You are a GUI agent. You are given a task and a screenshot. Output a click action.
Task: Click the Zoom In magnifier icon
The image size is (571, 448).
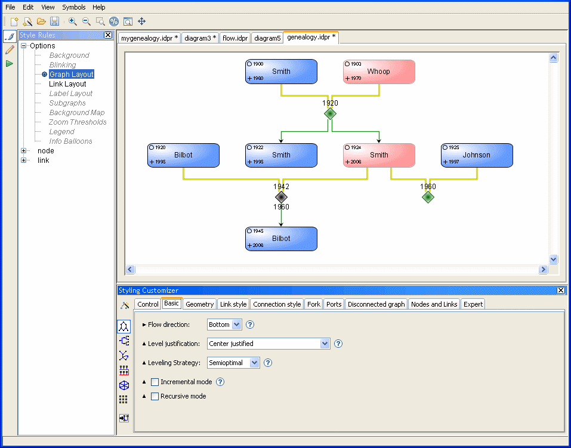tap(72, 21)
